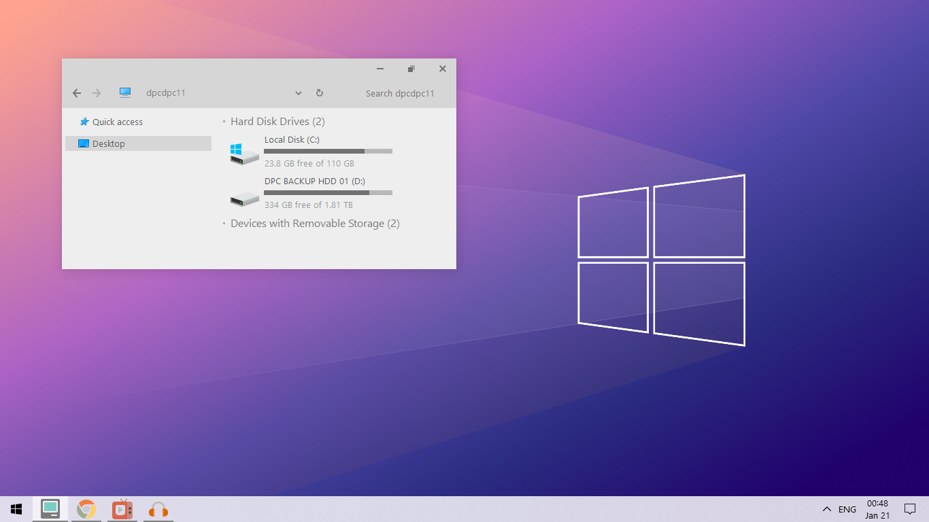Expand Devices with Removable Storage group
The image size is (929, 522).
(x=222, y=224)
